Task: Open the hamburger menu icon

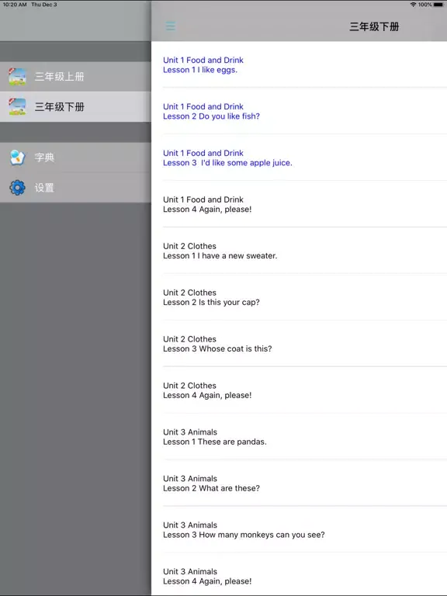Action: [x=170, y=26]
